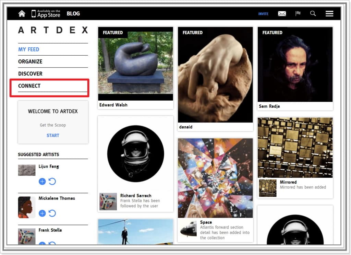Open the Organize section
The image size is (351, 255).
(x=30, y=61)
